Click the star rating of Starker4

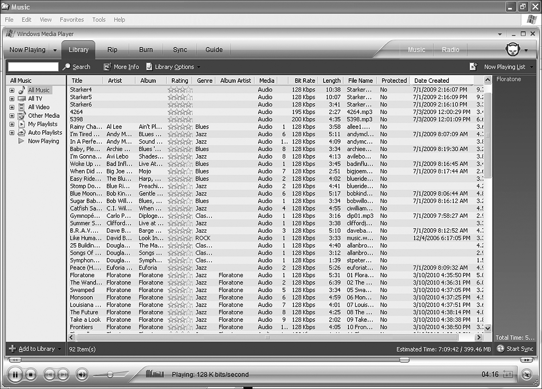click(x=180, y=90)
